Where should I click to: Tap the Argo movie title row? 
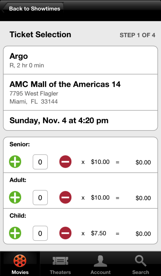click(x=80, y=60)
